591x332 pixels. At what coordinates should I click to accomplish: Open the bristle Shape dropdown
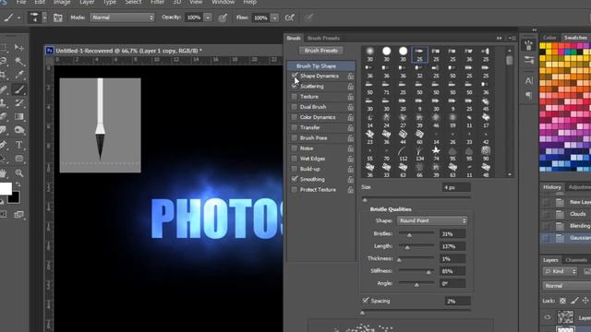click(x=432, y=221)
